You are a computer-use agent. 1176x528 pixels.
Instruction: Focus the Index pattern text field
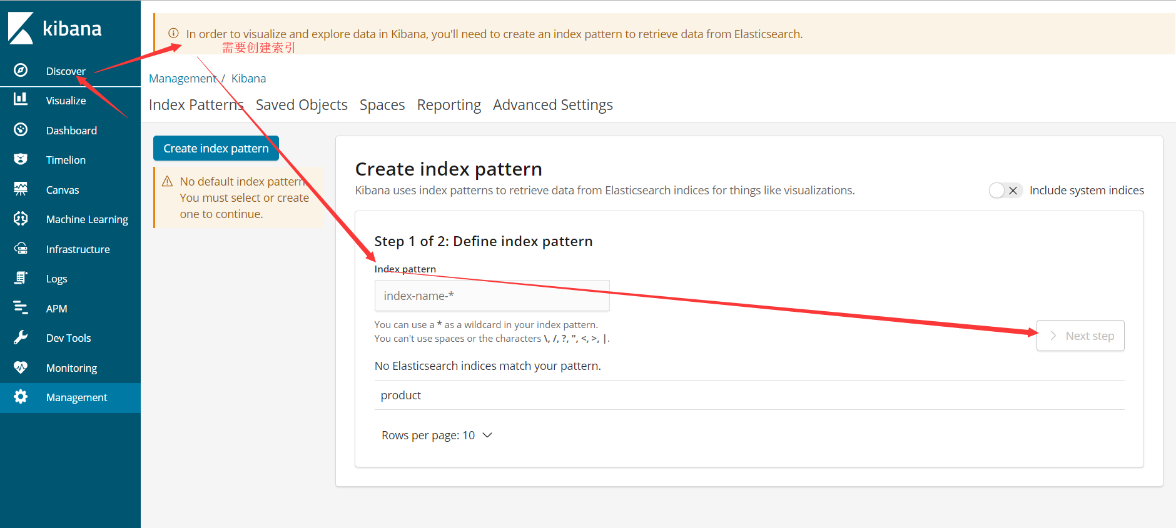click(x=492, y=296)
